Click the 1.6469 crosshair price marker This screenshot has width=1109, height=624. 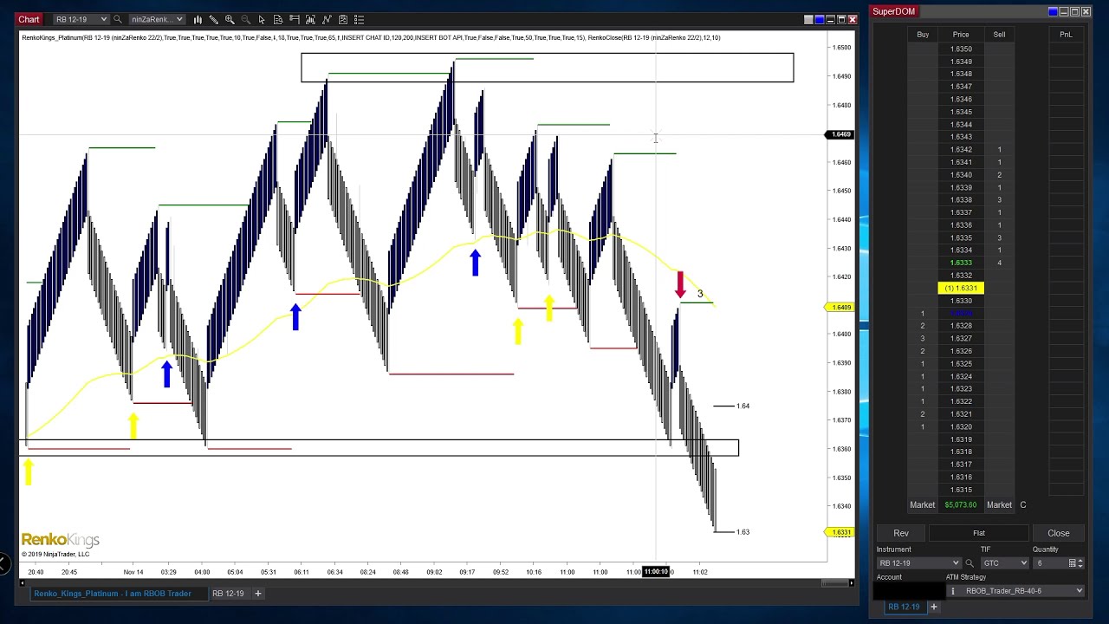pos(841,134)
